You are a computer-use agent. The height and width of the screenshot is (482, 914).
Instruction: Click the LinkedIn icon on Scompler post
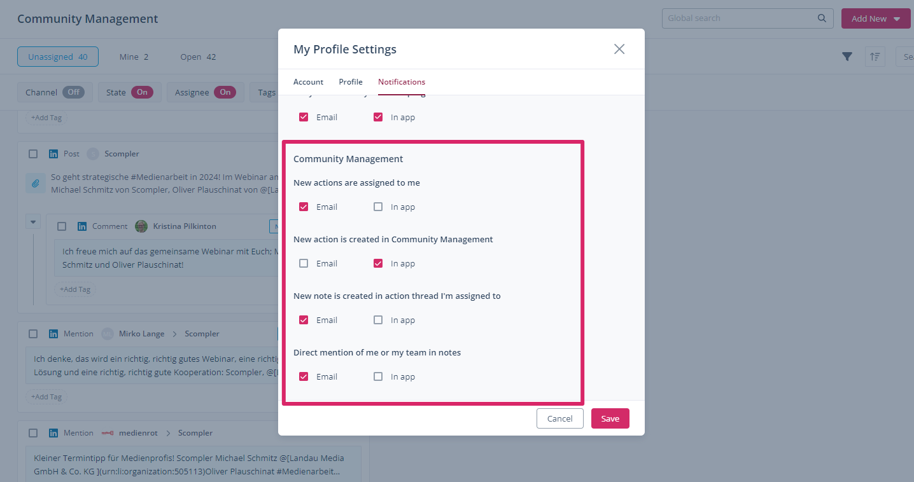pos(53,154)
